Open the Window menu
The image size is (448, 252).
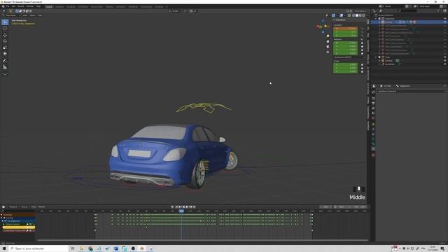(30, 6)
